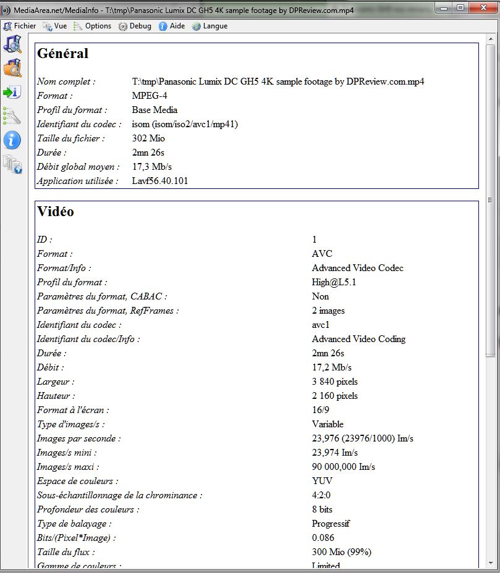Click the Taille du flux label
This screenshot has width=500, height=573.
pos(66,552)
